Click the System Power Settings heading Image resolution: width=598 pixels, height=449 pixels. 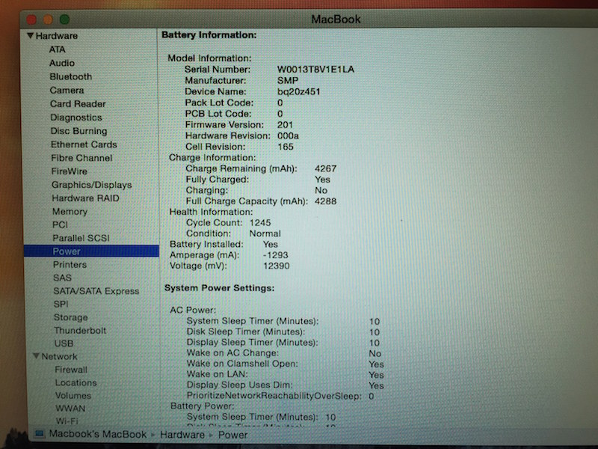click(219, 288)
